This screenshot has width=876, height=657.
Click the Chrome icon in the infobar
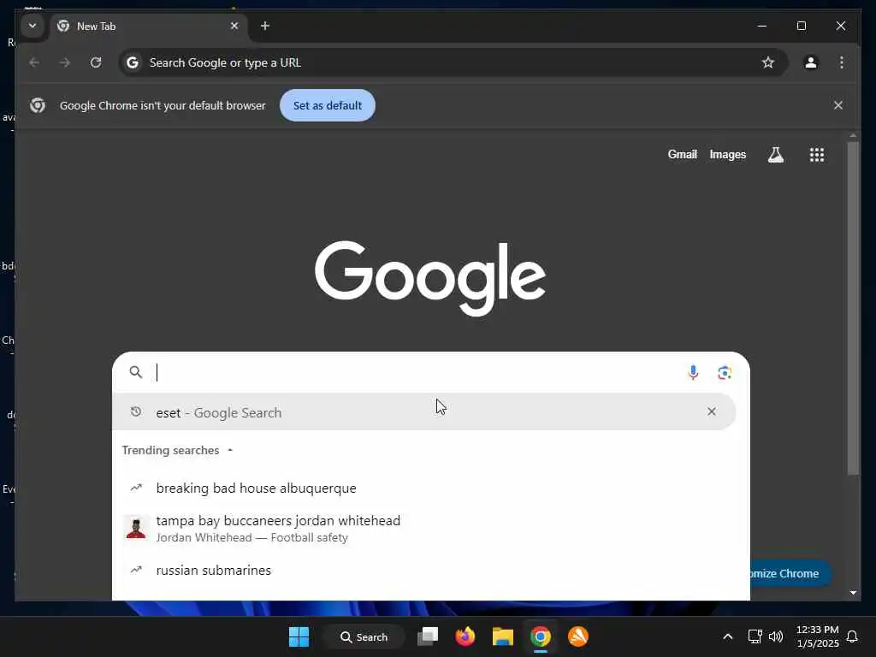[38, 105]
